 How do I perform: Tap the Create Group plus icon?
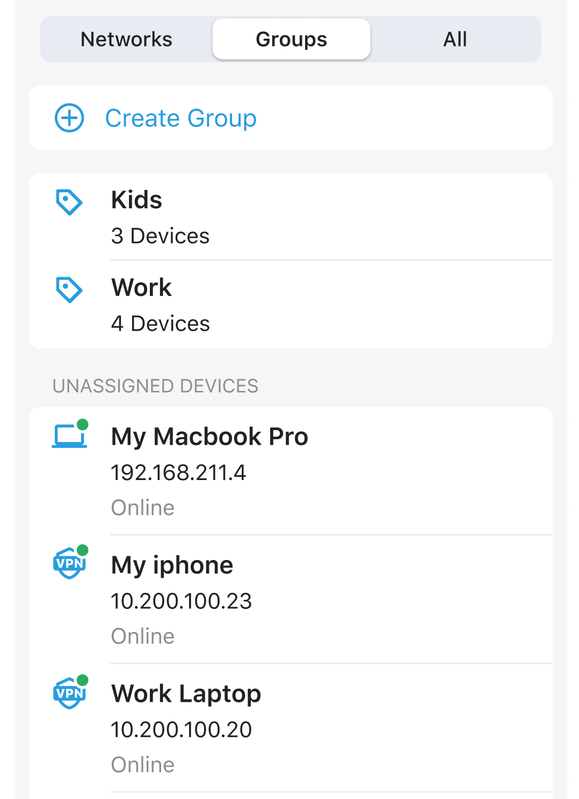click(x=69, y=118)
